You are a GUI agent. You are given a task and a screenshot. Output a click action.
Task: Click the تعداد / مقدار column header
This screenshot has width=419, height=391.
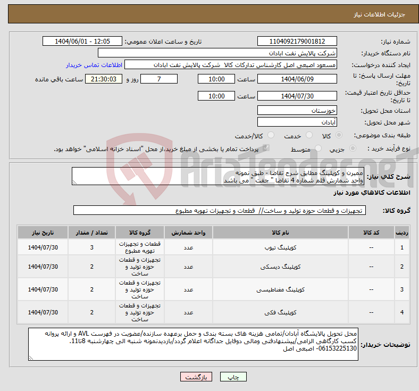pos(91,232)
